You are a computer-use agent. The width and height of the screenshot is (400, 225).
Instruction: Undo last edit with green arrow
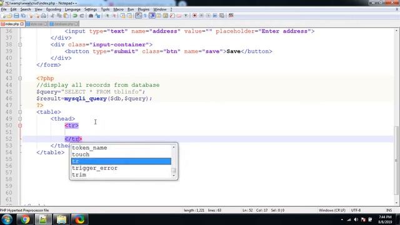tap(75, 16)
